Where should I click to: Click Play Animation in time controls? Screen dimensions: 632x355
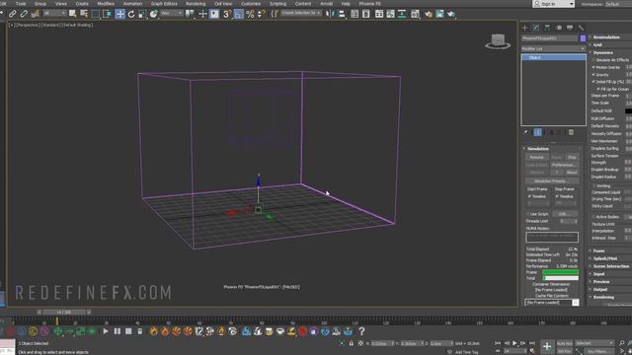(x=514, y=343)
